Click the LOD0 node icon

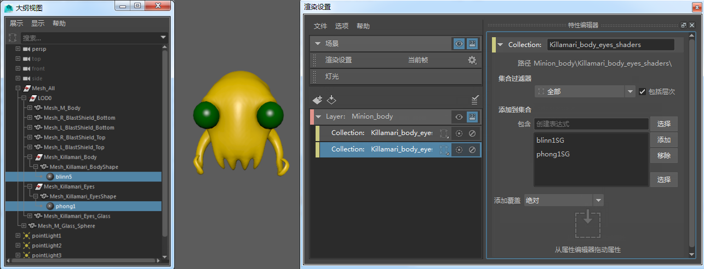pos(32,98)
